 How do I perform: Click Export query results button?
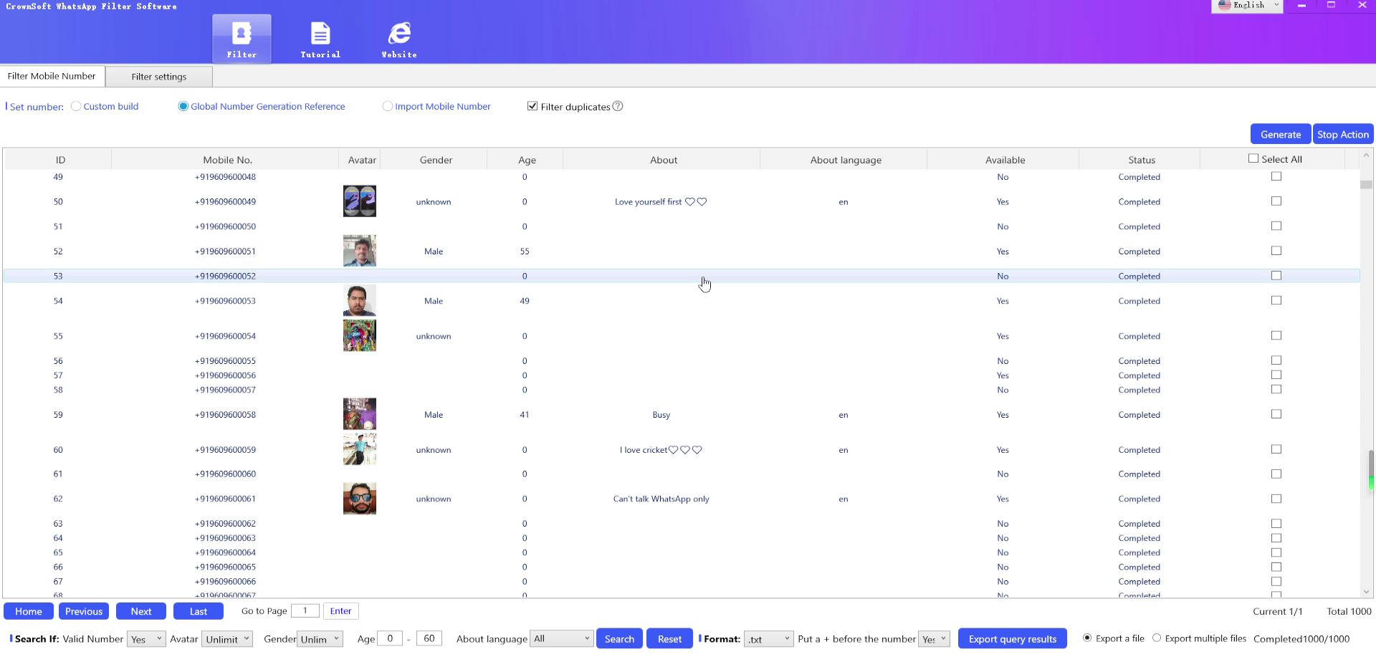coord(1013,638)
